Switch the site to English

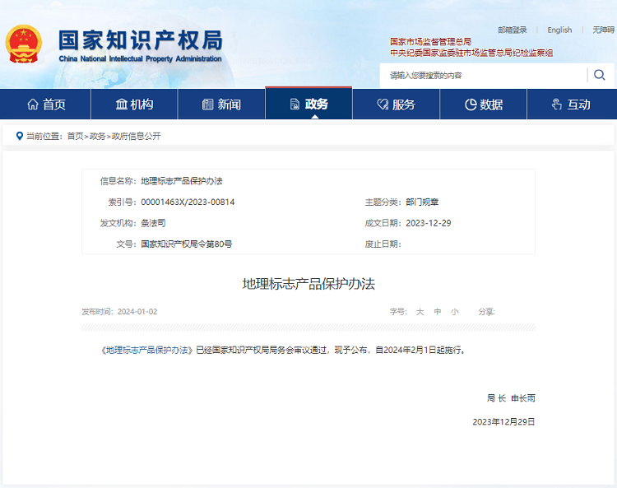[x=559, y=30]
